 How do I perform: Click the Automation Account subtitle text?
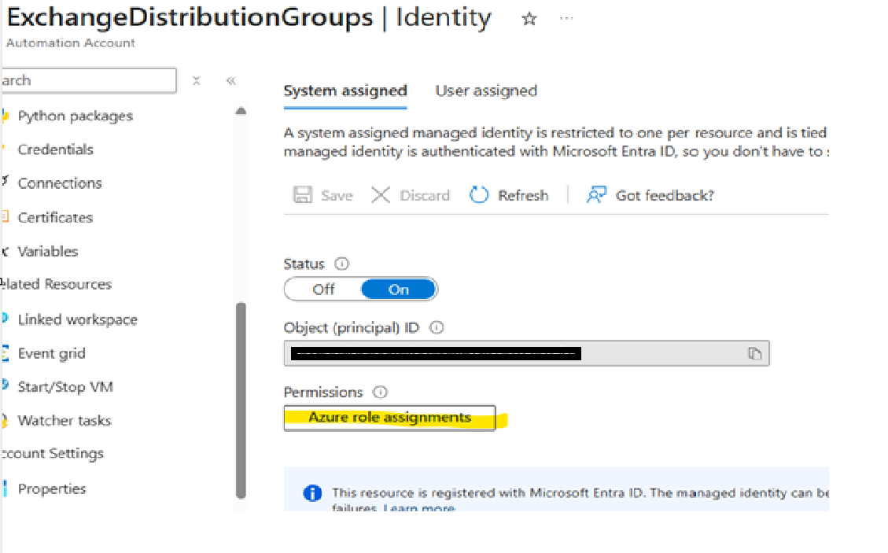[71, 43]
